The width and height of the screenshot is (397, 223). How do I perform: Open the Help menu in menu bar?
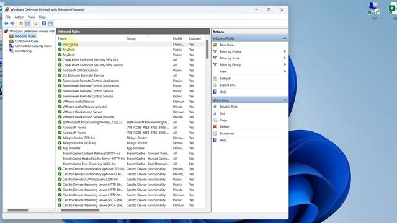tap(42, 17)
